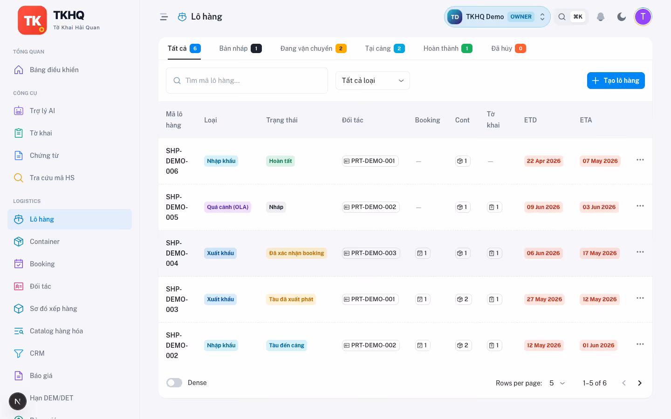Switch to the Đang vận chuyển tab
The height and width of the screenshot is (419, 671).
coord(314,48)
